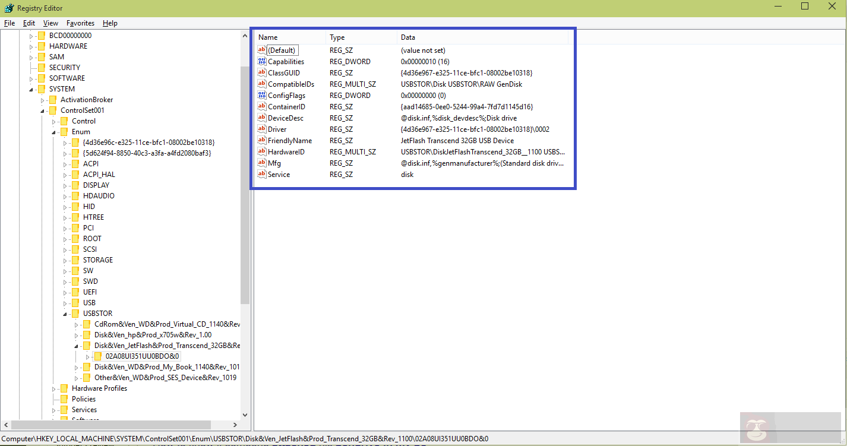Expand the HARDWARE registry key
Image resolution: width=847 pixels, height=446 pixels.
[x=31, y=46]
